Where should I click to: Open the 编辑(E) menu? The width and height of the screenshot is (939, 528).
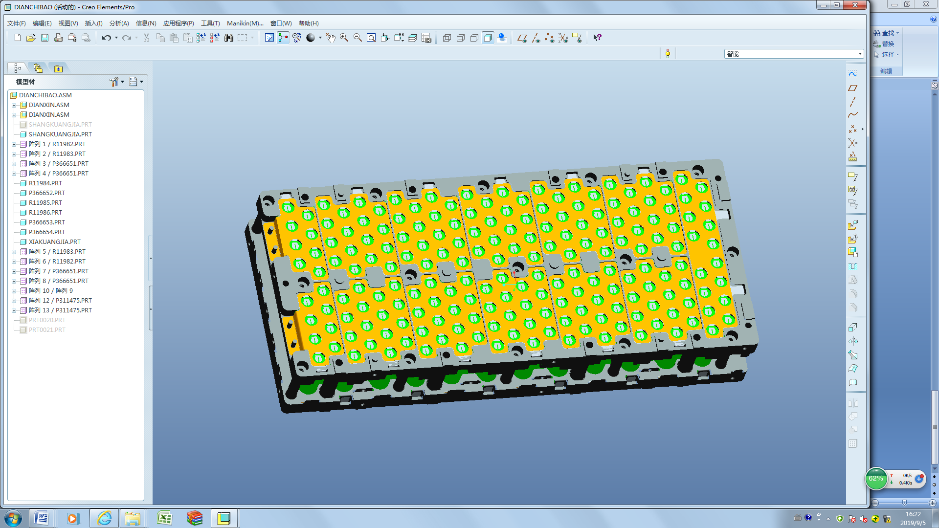tap(42, 23)
